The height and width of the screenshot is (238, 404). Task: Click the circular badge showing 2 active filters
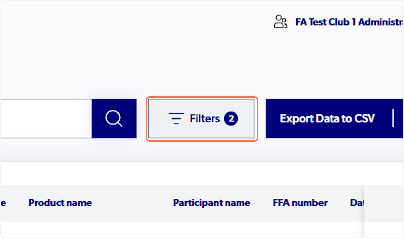[231, 118]
